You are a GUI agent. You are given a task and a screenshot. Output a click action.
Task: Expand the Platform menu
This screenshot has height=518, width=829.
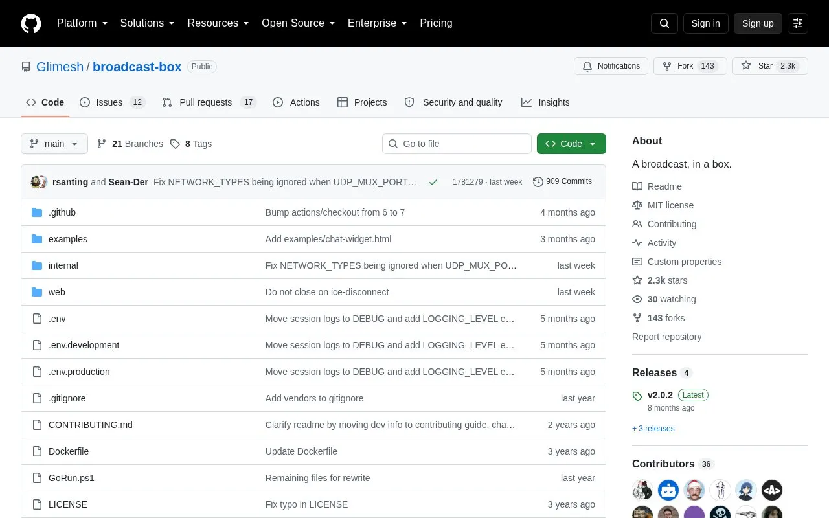tap(82, 23)
